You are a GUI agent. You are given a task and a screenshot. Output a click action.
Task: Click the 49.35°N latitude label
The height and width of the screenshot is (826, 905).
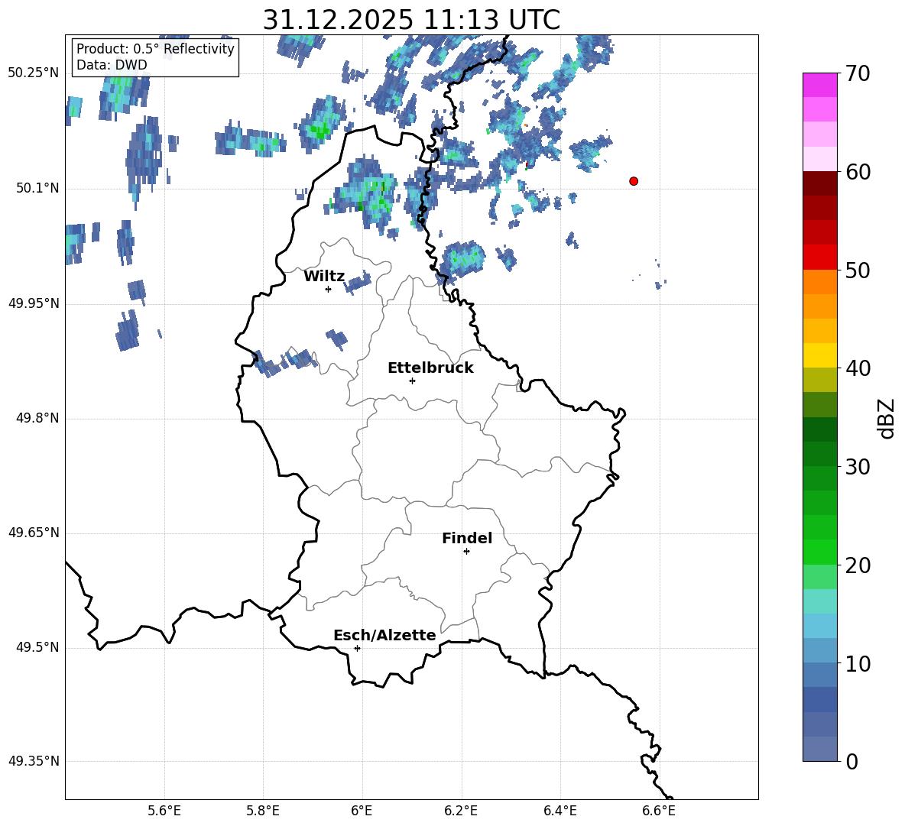34,761
